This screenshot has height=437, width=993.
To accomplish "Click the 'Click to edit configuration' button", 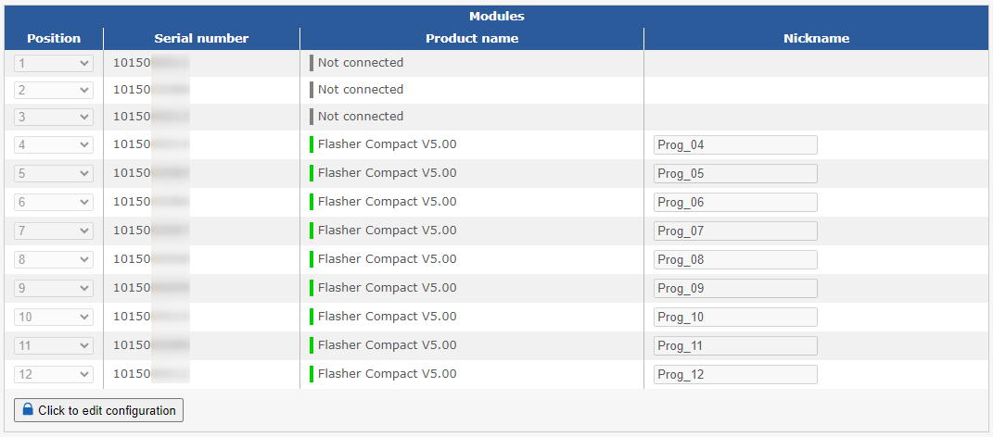I will pyautogui.click(x=98, y=410).
